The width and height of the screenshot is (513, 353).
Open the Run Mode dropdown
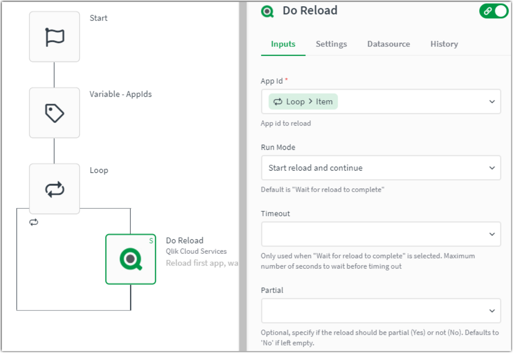(381, 168)
